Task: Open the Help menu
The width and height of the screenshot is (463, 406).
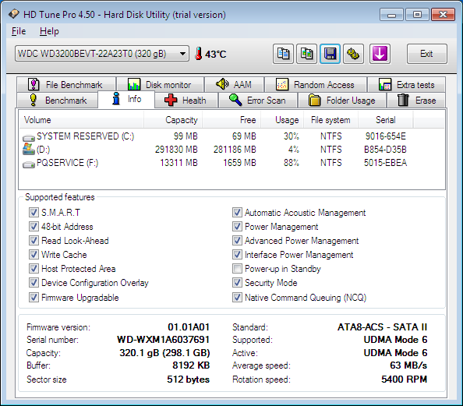Action: click(x=49, y=31)
